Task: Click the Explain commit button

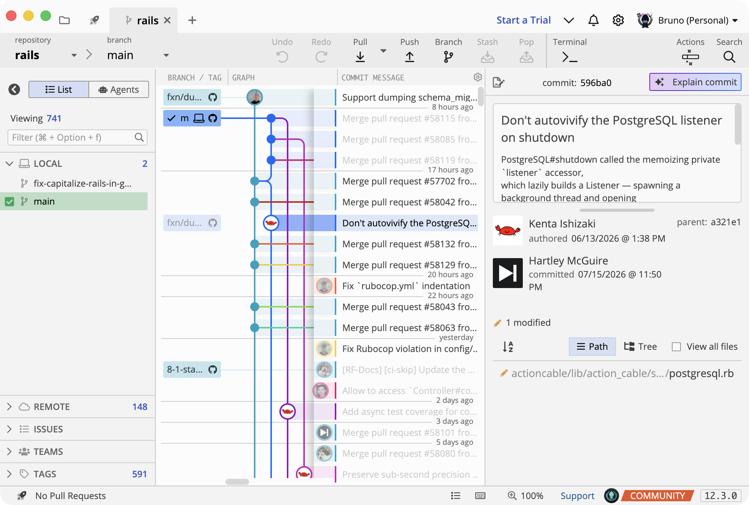Action: click(695, 82)
